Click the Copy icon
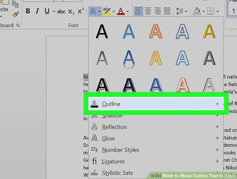This screenshot has height=179, width=237. click(15, 4)
